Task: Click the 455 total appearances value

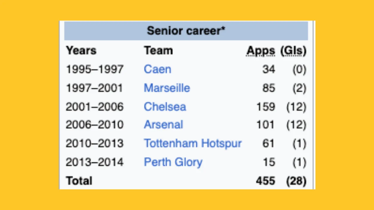Action: (265, 181)
